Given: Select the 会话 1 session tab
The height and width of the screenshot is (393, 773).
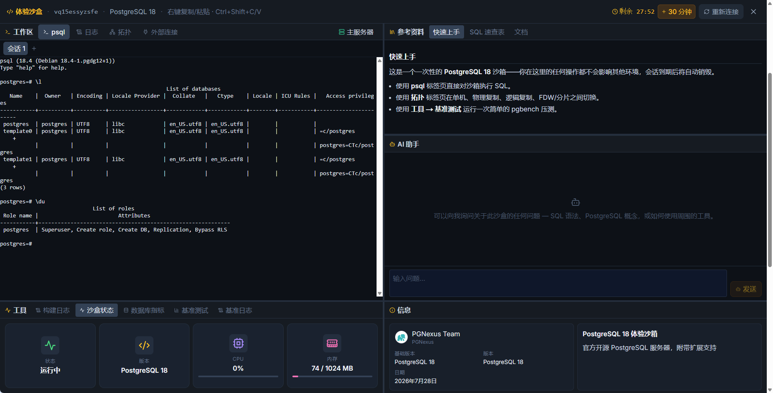Looking at the screenshot, I should click(16, 48).
